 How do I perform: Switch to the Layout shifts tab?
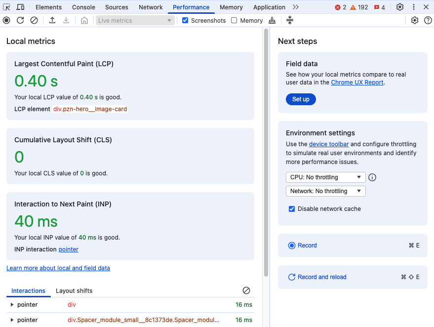74,291
